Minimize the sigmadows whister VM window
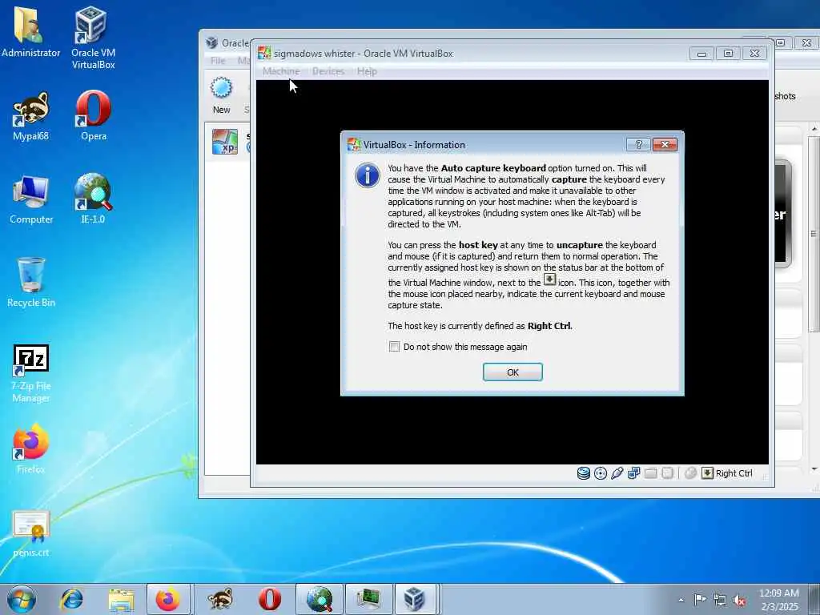Image resolution: width=820 pixels, height=615 pixels. tap(701, 54)
